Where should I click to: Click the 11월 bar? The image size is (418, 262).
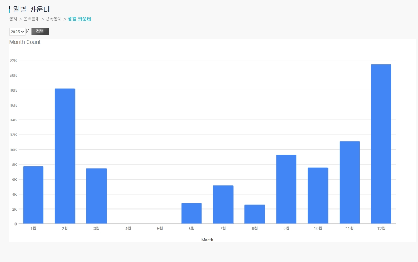(x=349, y=183)
